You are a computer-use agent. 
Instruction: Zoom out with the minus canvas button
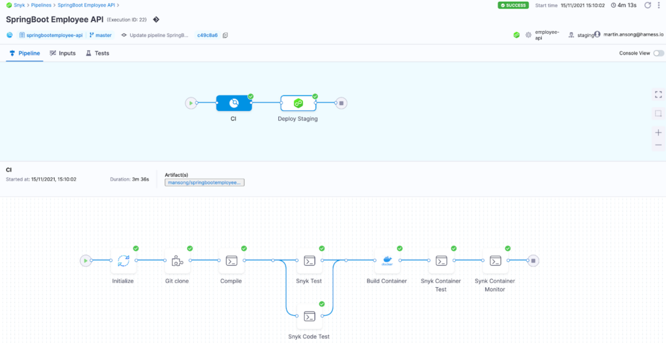(x=658, y=145)
